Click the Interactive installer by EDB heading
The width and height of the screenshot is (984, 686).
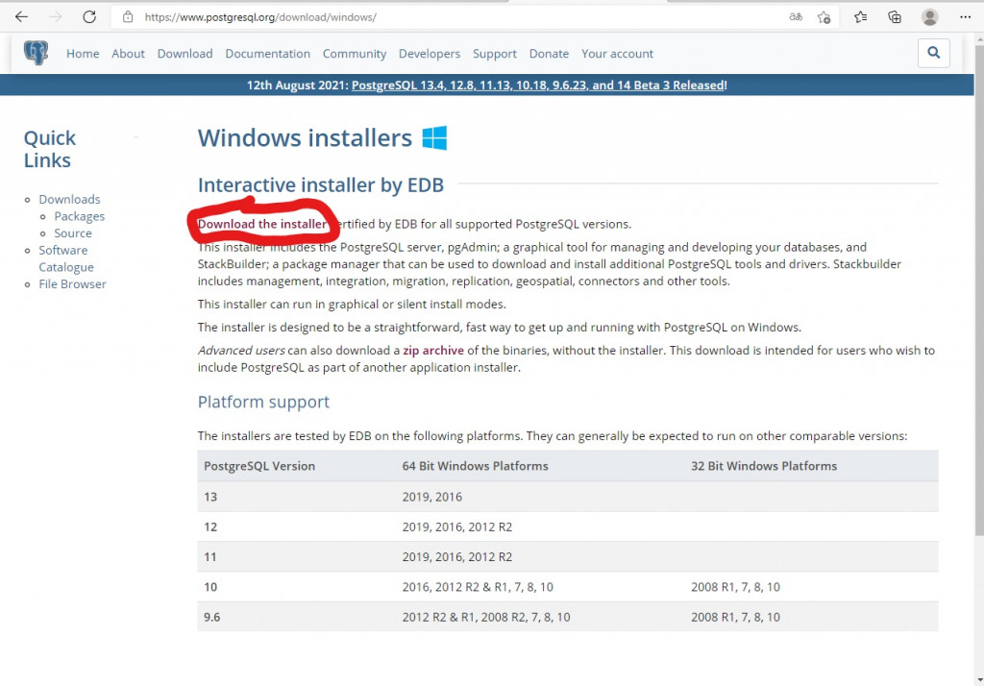pyautogui.click(x=321, y=185)
